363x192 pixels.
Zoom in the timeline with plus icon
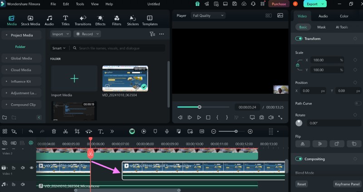pyautogui.click(x=250, y=131)
